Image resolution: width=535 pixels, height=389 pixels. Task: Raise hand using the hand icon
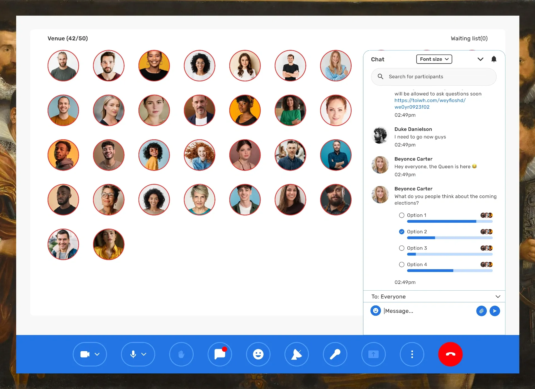pos(181,354)
